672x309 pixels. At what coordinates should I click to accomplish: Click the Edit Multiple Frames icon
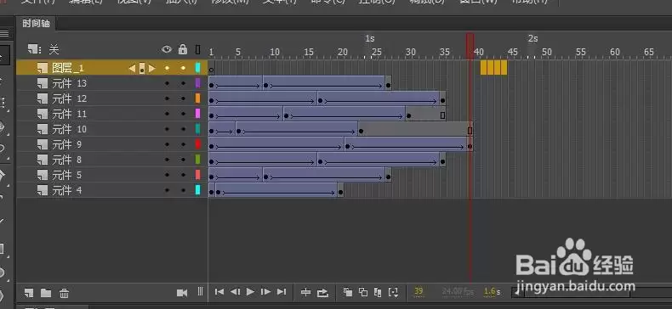pos(378,292)
